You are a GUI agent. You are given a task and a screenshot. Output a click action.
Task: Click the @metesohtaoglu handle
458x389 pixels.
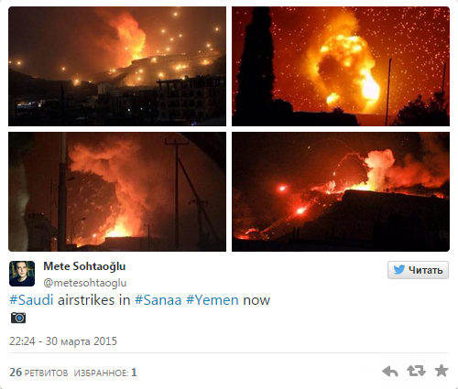85,283
